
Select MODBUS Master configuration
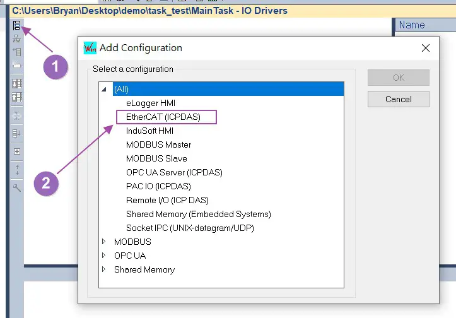click(158, 144)
